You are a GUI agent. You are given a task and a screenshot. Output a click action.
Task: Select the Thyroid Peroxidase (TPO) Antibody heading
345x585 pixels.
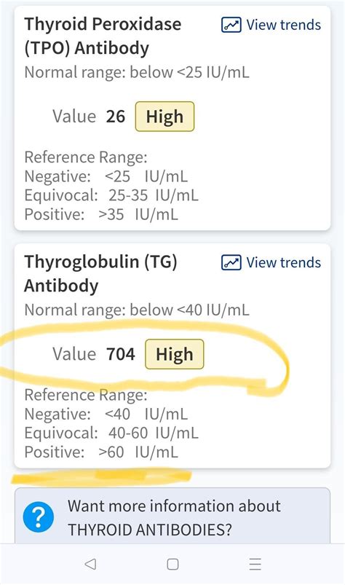pos(103,36)
